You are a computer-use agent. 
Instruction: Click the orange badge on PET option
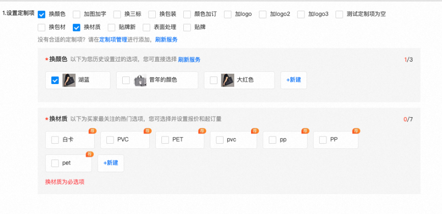201,131
